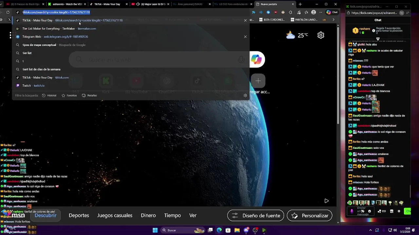
Task: Play the background video with play icon
Action: (326, 201)
